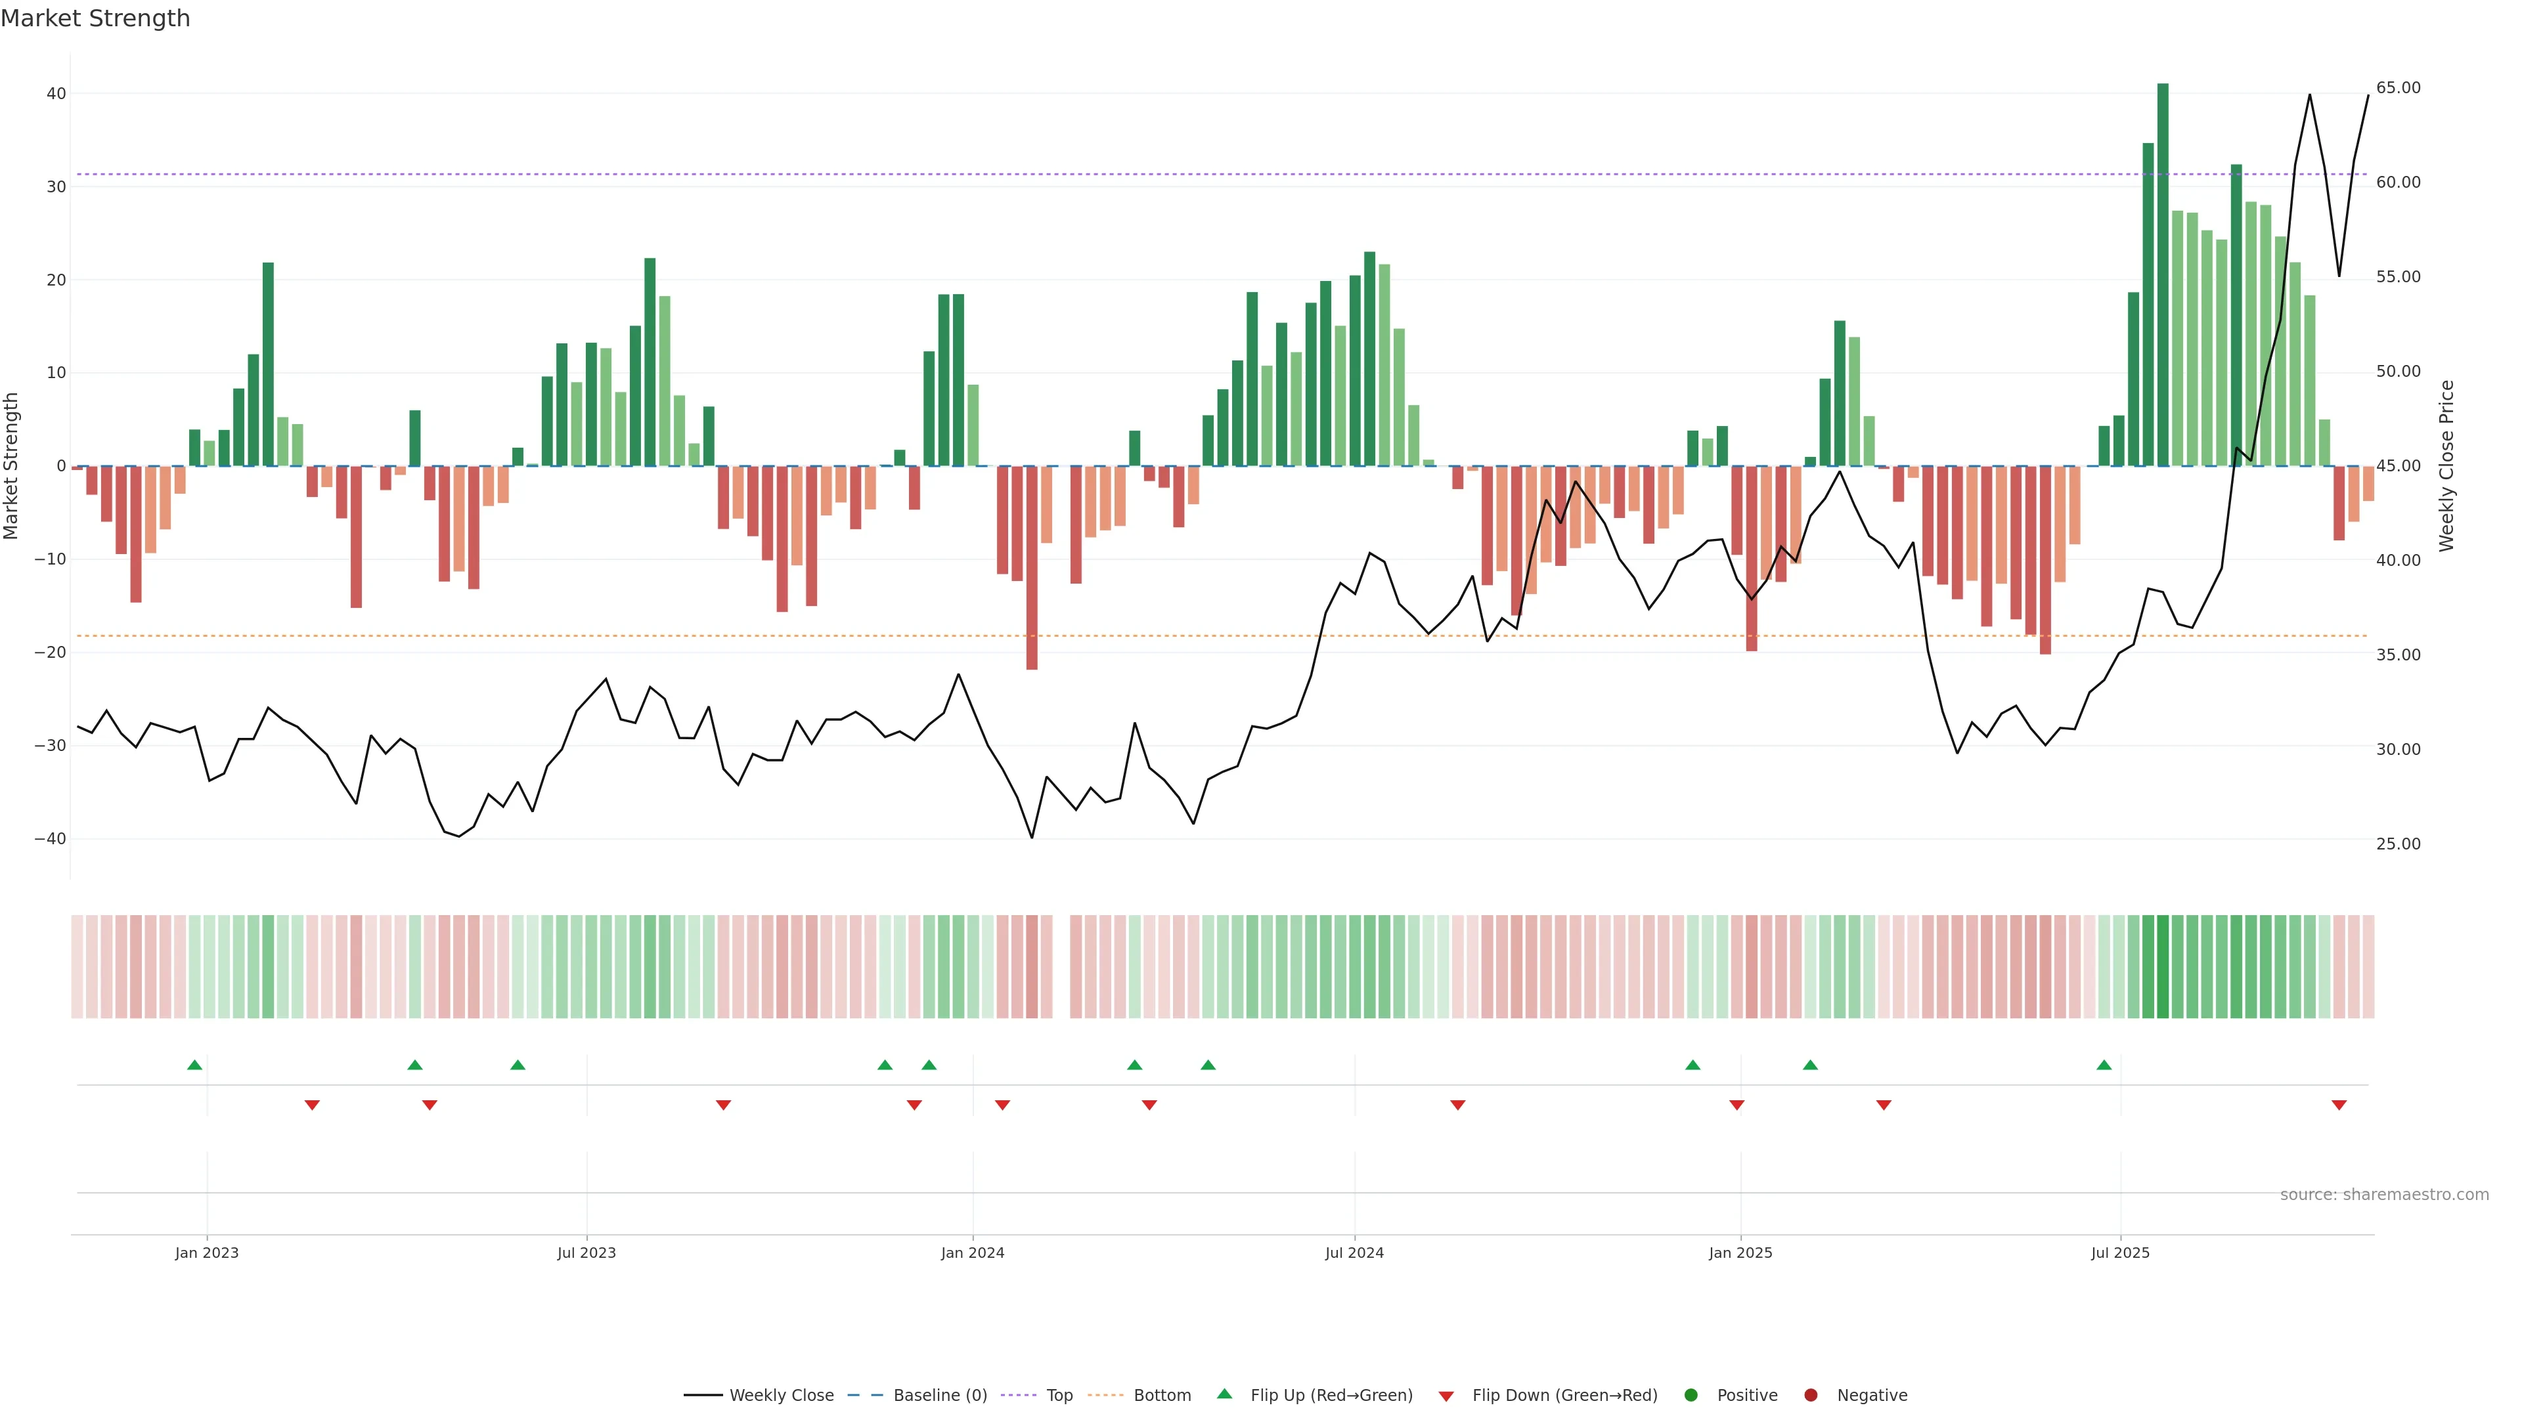Click the Weekly Close Price axis title

click(2446, 466)
